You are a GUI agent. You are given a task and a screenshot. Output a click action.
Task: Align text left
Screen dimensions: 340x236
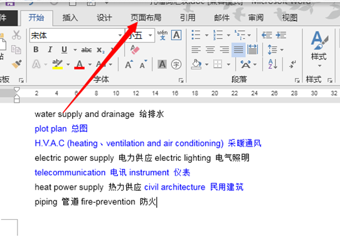point(196,49)
